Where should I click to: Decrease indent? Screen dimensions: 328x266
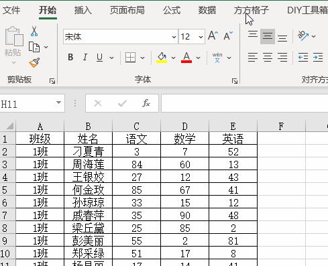coord(303,58)
